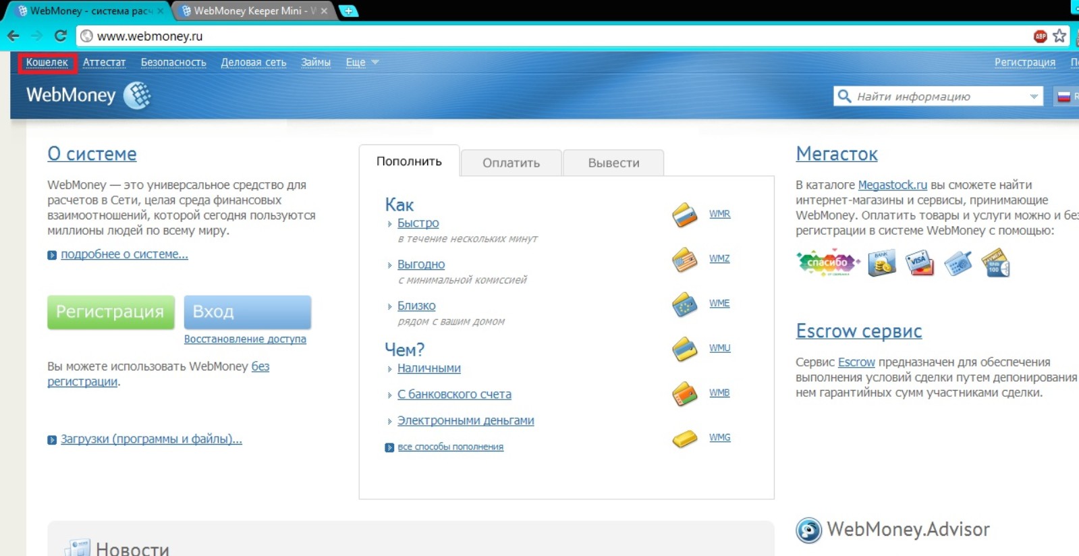Viewport: 1079px width, 556px height.
Task: Select the Пополнить tab
Action: click(x=409, y=161)
